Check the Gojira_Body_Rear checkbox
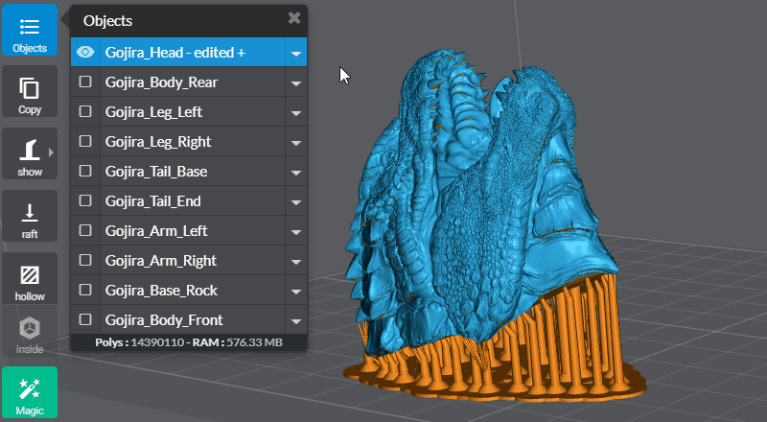The width and height of the screenshot is (767, 422). tap(85, 82)
